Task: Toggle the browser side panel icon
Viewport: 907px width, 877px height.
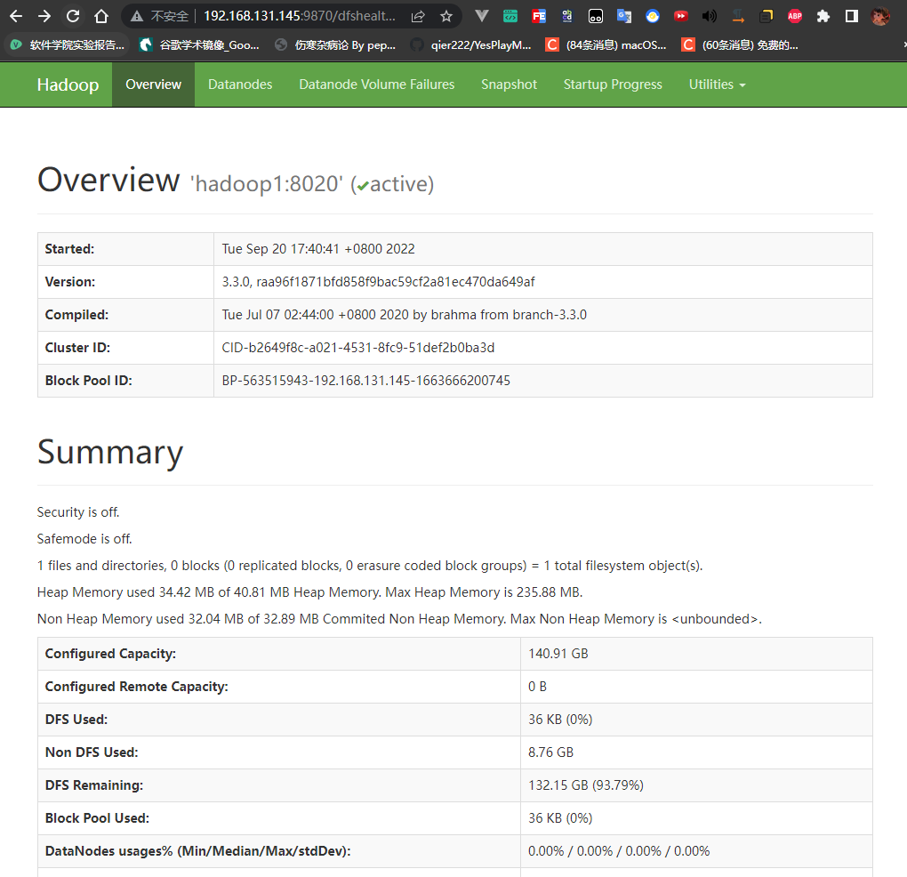Action: [x=851, y=16]
